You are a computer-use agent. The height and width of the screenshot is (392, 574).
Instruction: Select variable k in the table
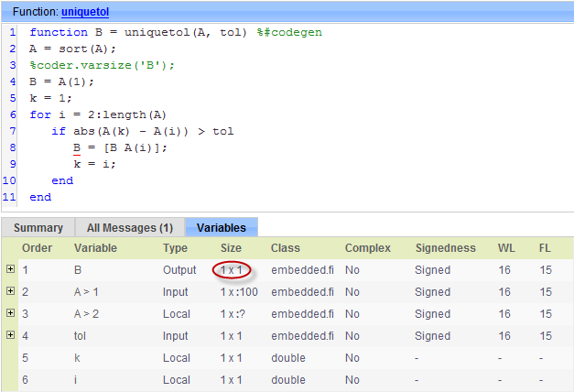[x=77, y=357]
